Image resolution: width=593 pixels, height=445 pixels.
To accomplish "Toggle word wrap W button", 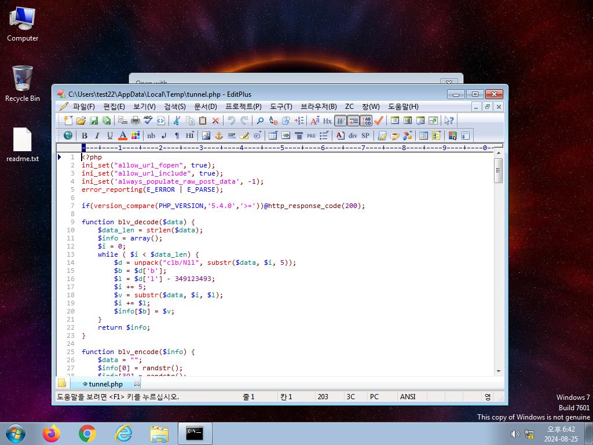I will click(x=341, y=121).
